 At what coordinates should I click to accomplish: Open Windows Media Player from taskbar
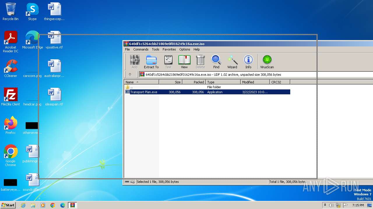(43, 205)
